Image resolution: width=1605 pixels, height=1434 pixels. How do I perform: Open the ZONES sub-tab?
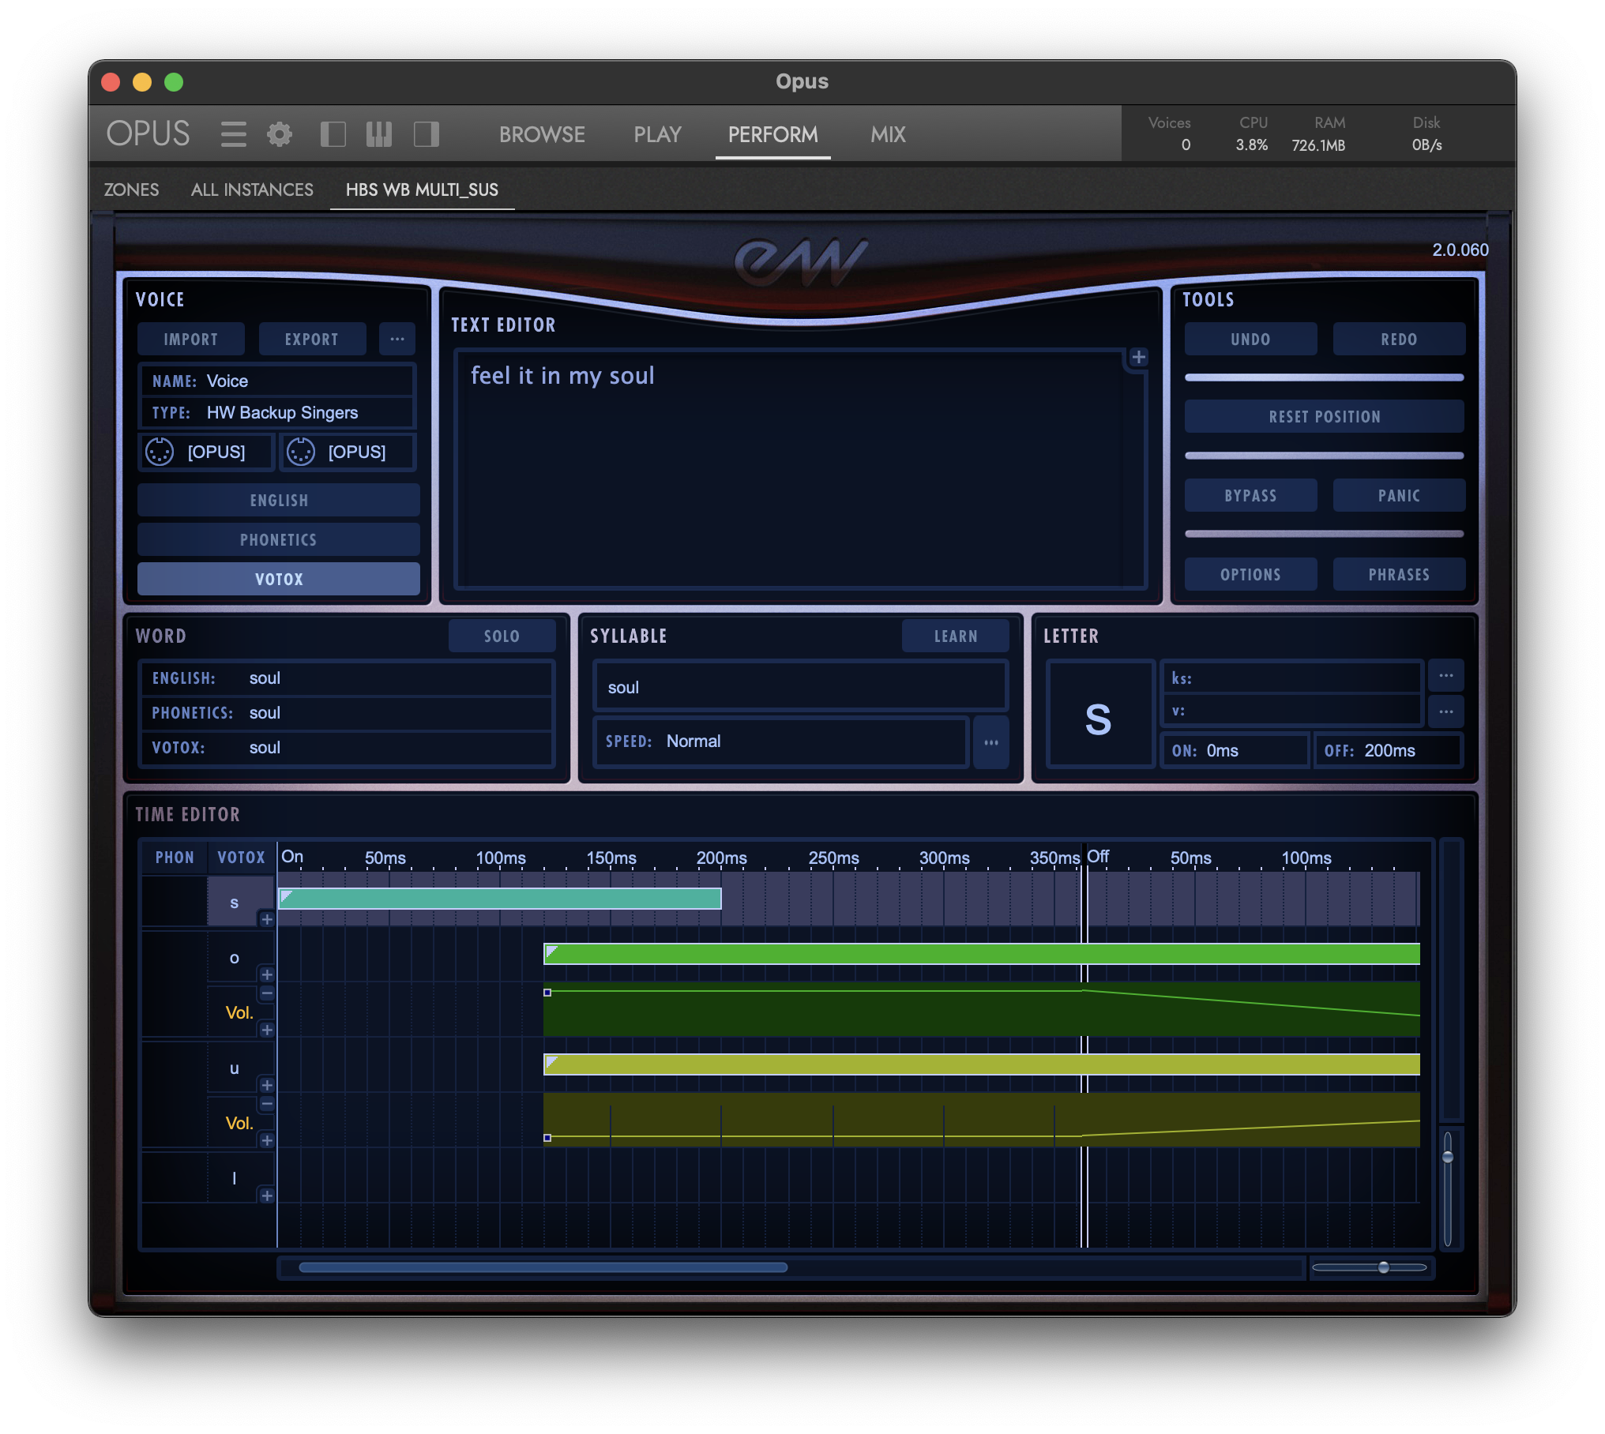point(131,190)
